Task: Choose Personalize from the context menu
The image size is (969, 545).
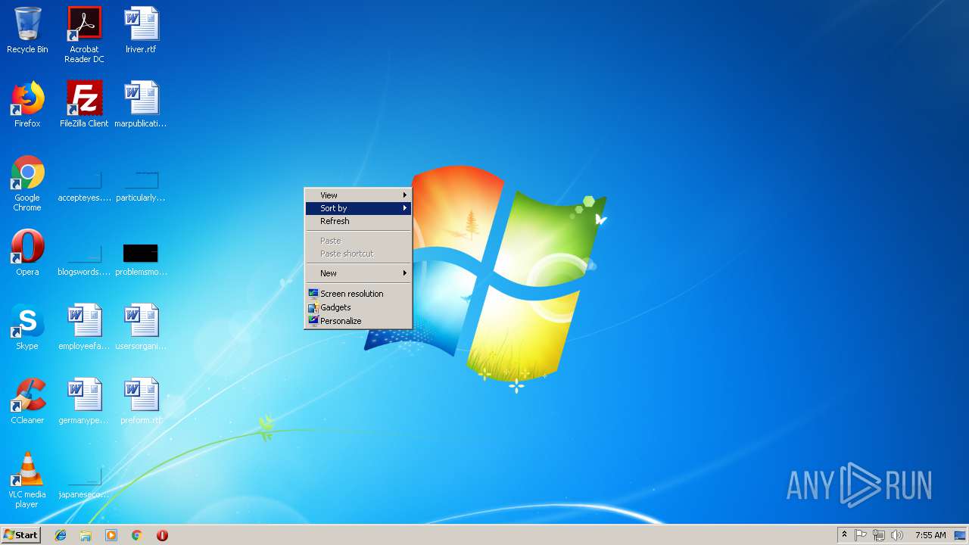Action: [358, 321]
